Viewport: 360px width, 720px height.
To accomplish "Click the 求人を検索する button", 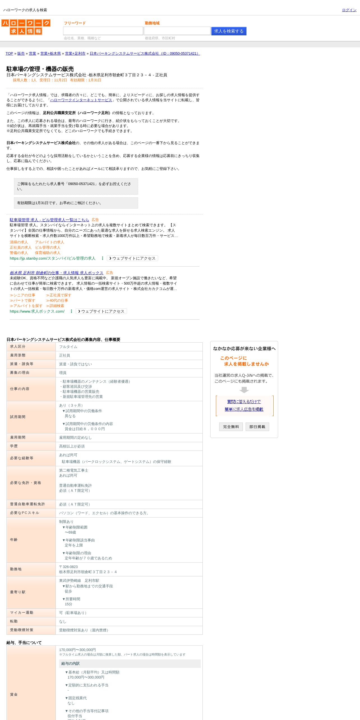I will (x=229, y=31).
